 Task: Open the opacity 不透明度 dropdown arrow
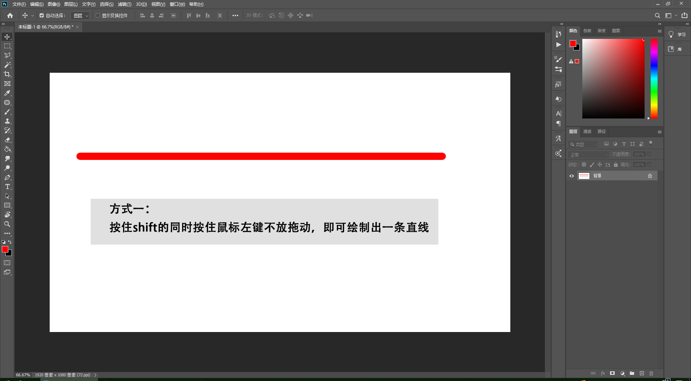[x=650, y=154]
